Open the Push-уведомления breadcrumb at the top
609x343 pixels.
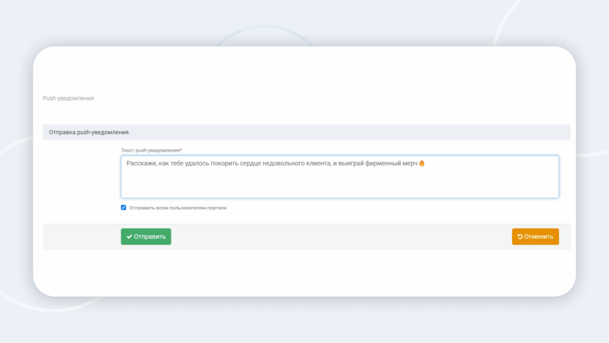[x=68, y=98]
